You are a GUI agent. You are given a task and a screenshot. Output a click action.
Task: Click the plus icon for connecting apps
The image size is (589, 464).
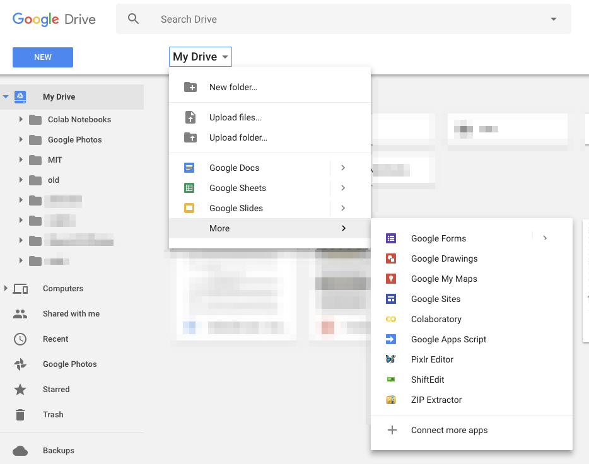392,430
